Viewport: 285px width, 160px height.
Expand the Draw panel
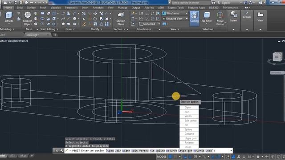pos(70,29)
